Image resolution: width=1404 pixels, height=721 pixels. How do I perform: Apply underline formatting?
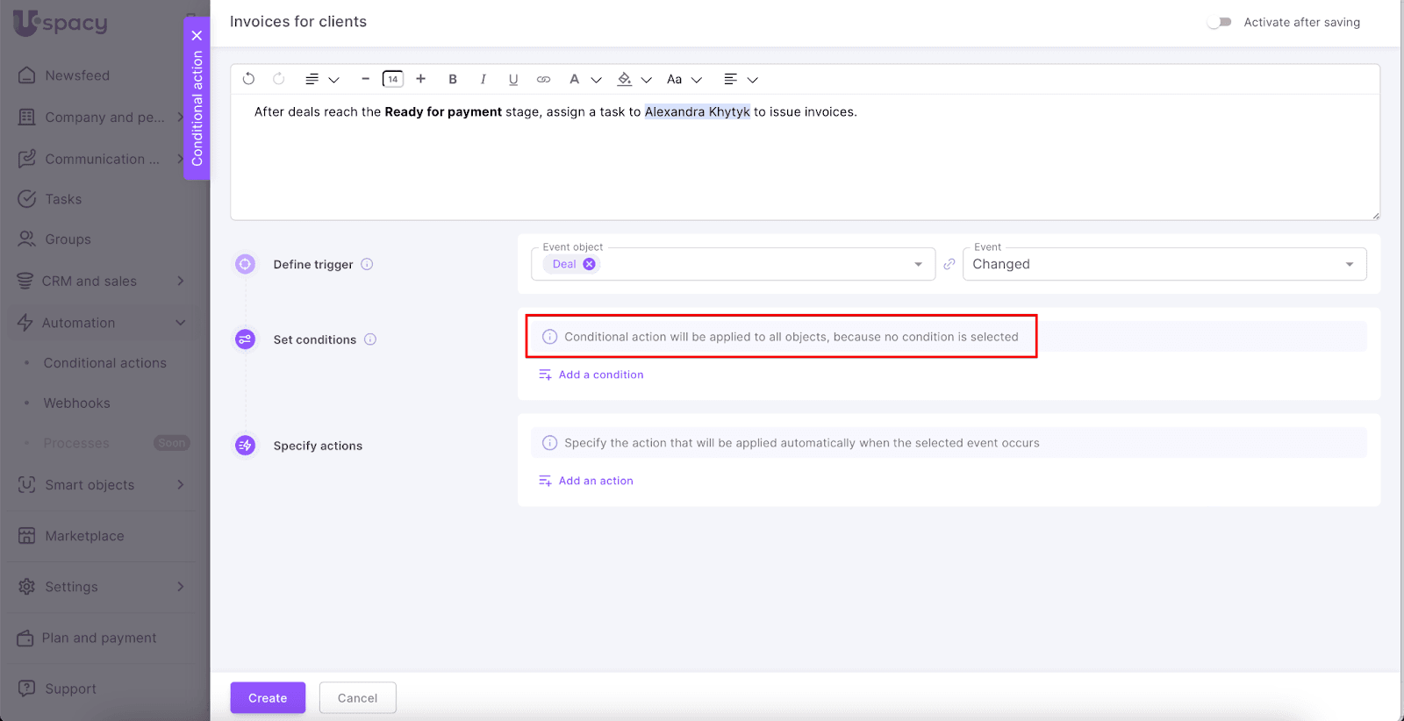point(513,79)
